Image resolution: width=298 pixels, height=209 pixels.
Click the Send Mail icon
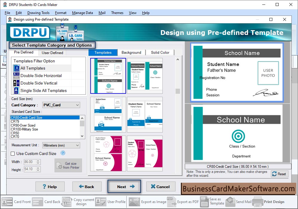coord(230,202)
